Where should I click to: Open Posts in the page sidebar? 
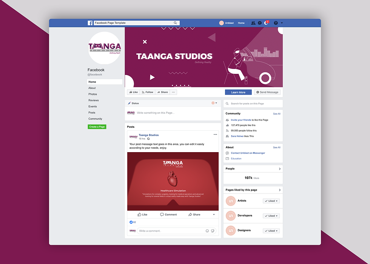pos(92,113)
